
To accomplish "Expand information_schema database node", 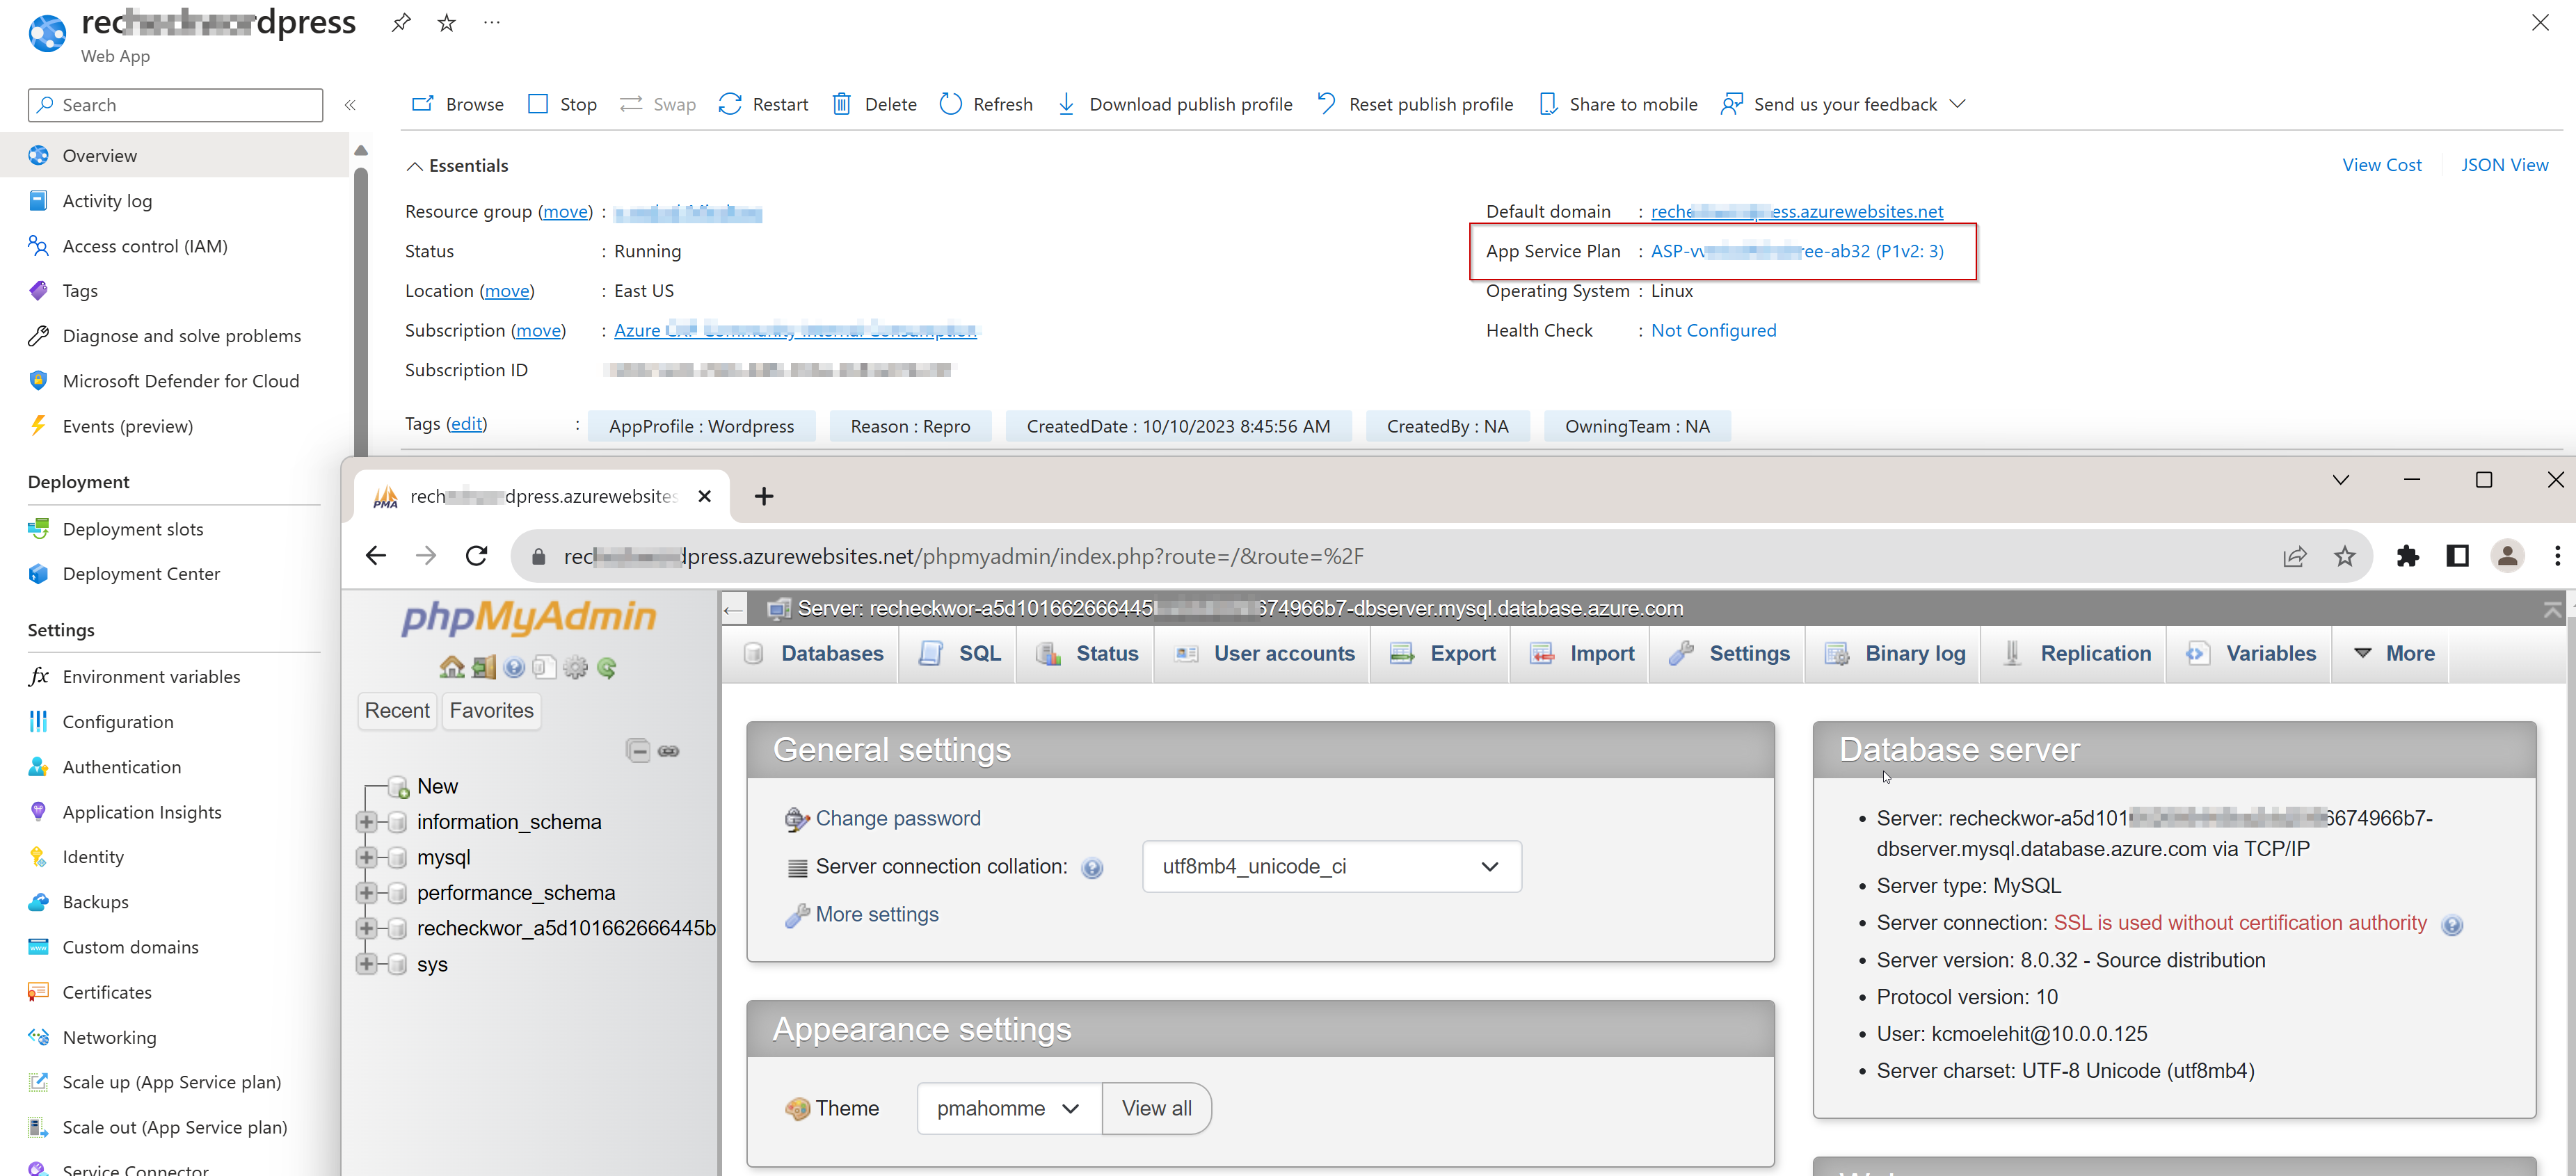I will pos(366,822).
